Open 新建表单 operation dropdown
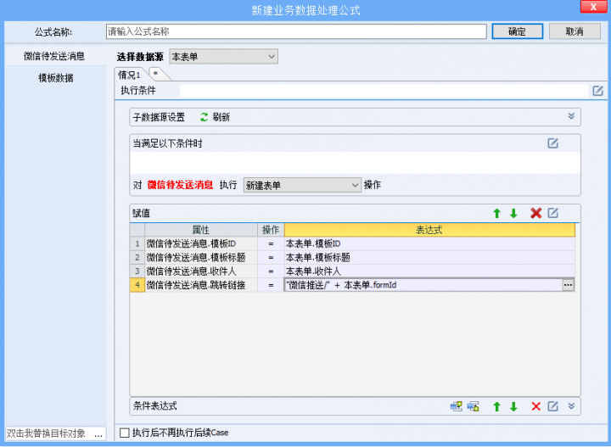 (x=302, y=185)
